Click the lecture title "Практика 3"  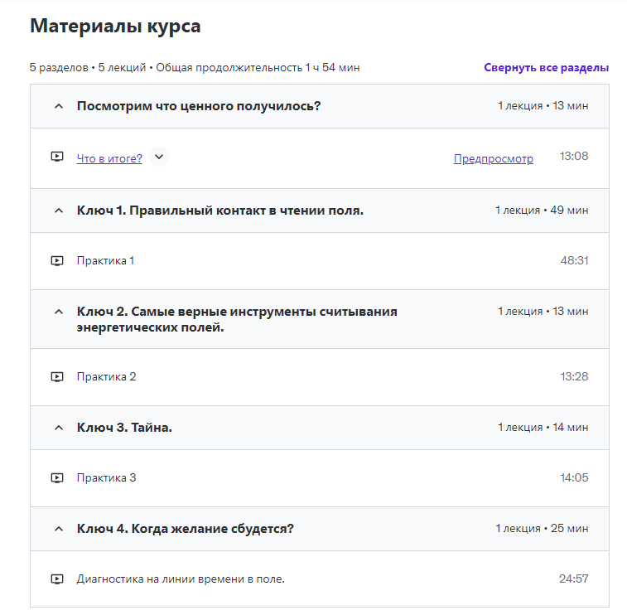point(106,478)
